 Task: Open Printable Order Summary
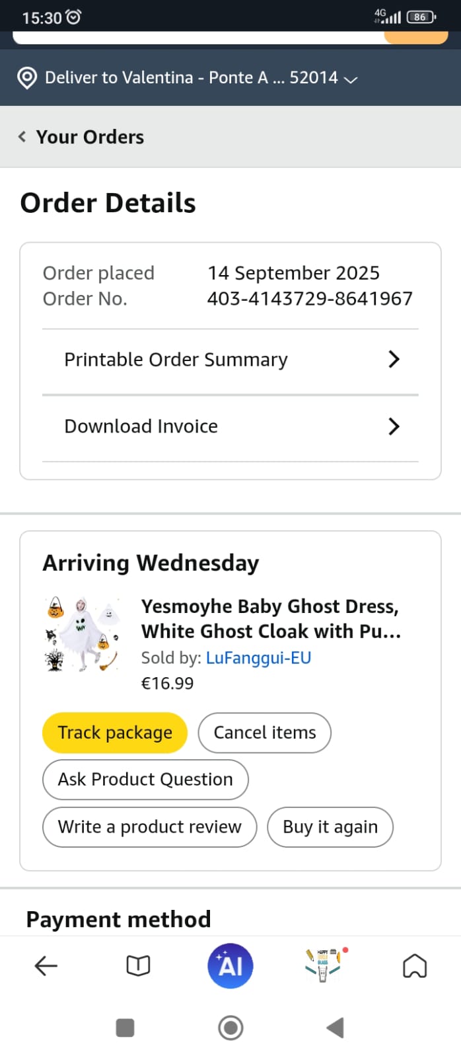[x=176, y=360]
